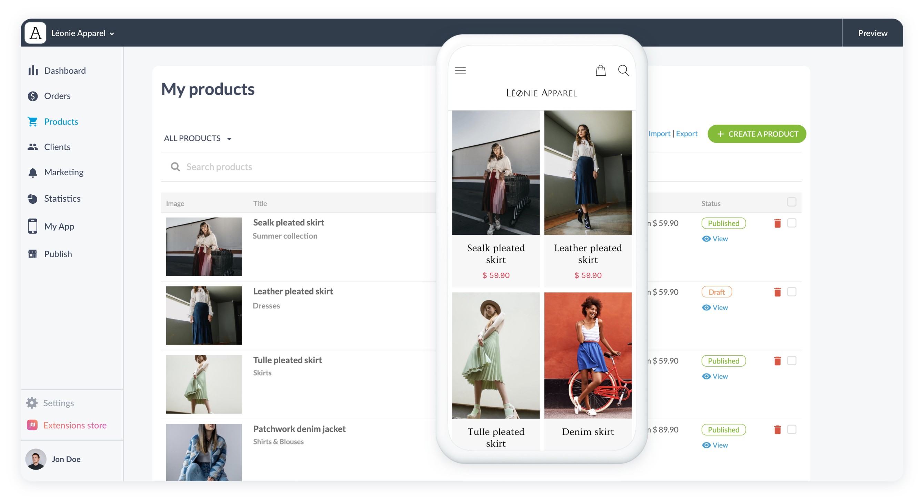
Task: Check the select-all checkbox in the table header
Action: click(x=792, y=202)
